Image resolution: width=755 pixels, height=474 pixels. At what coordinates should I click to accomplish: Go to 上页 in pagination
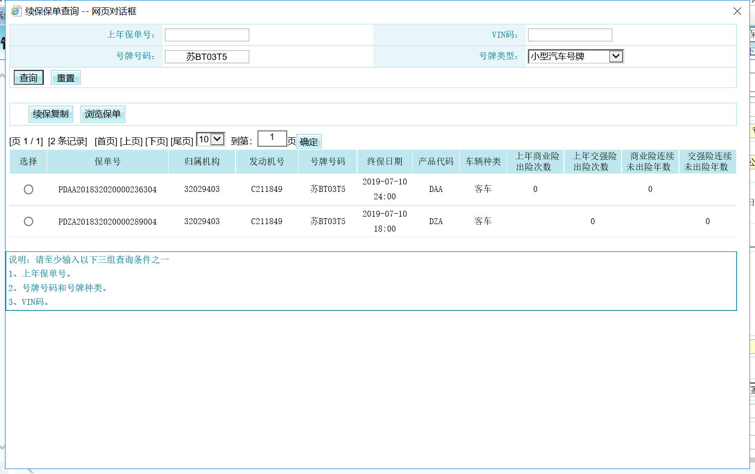131,142
